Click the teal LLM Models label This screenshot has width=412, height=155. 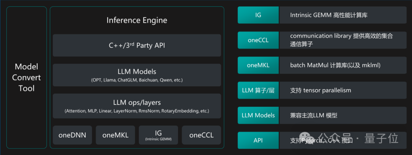(258, 115)
